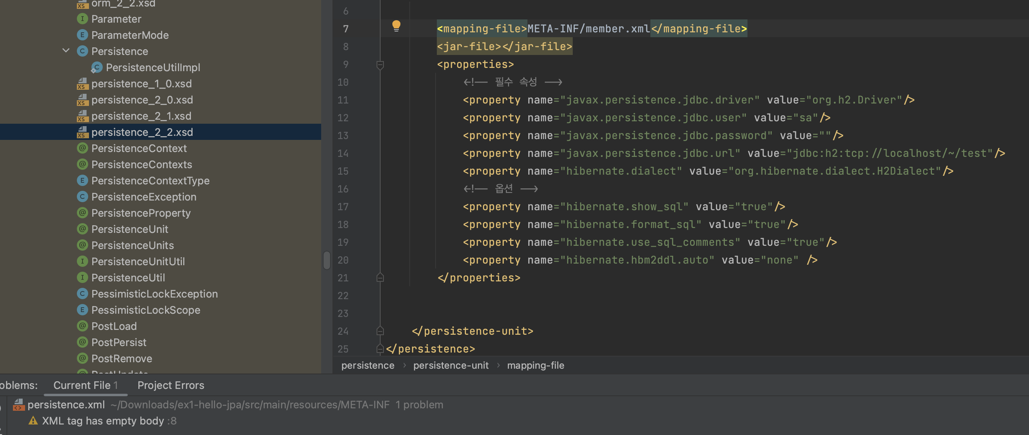Select the mapping-file breadcrumb
Viewport: 1029px width, 435px height.
point(536,365)
